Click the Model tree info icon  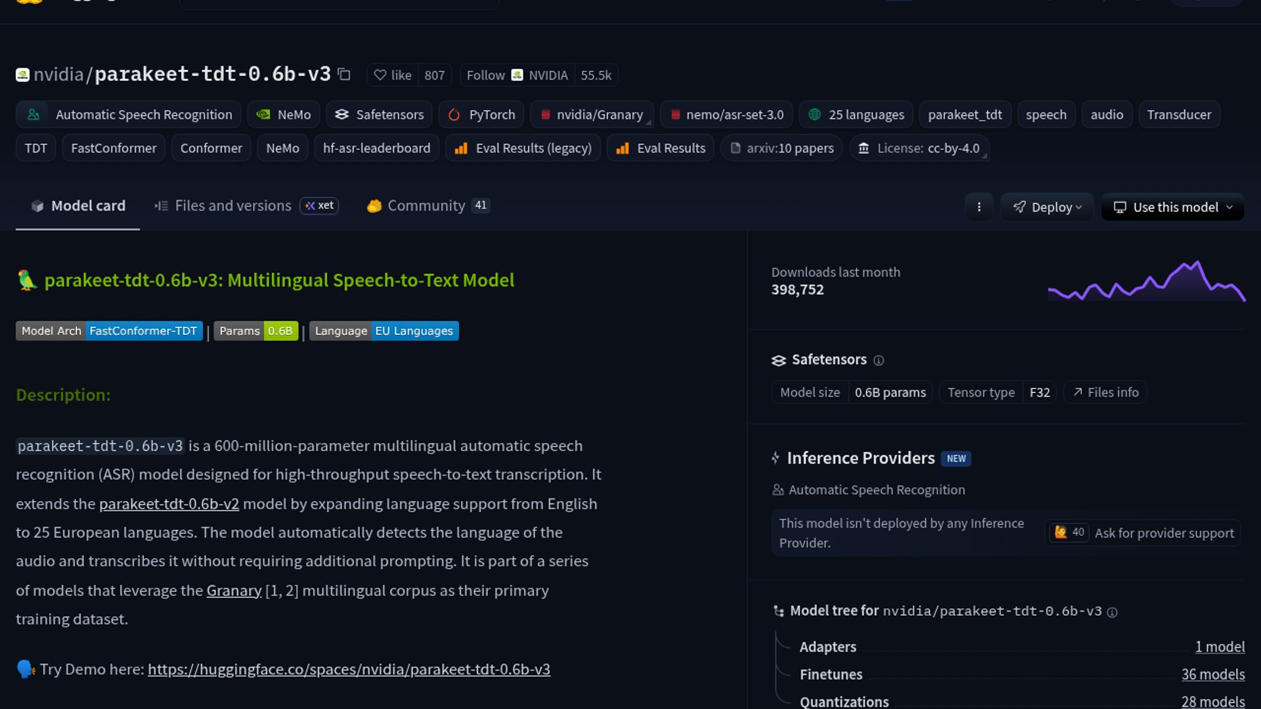1112,612
